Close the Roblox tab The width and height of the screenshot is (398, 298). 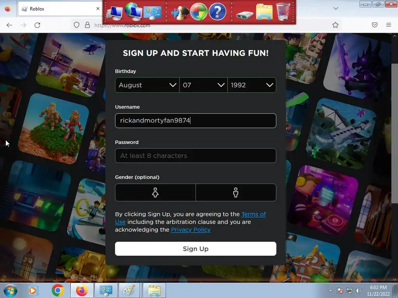click(x=98, y=9)
